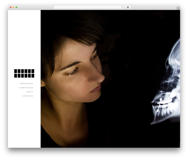
Task: Maximize the window using the green dot
Action: (x=17, y=7)
